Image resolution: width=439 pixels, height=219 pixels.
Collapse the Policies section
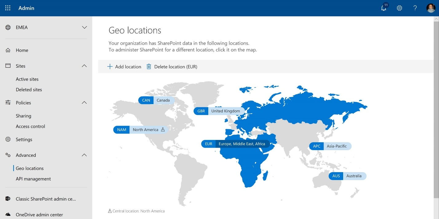(84, 103)
